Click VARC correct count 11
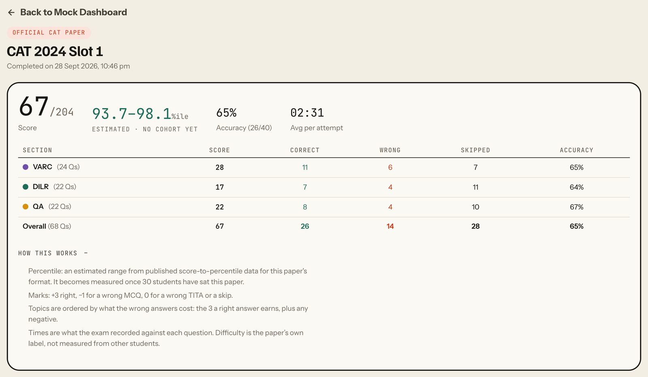Viewport: 648px width, 377px height. [305, 167]
